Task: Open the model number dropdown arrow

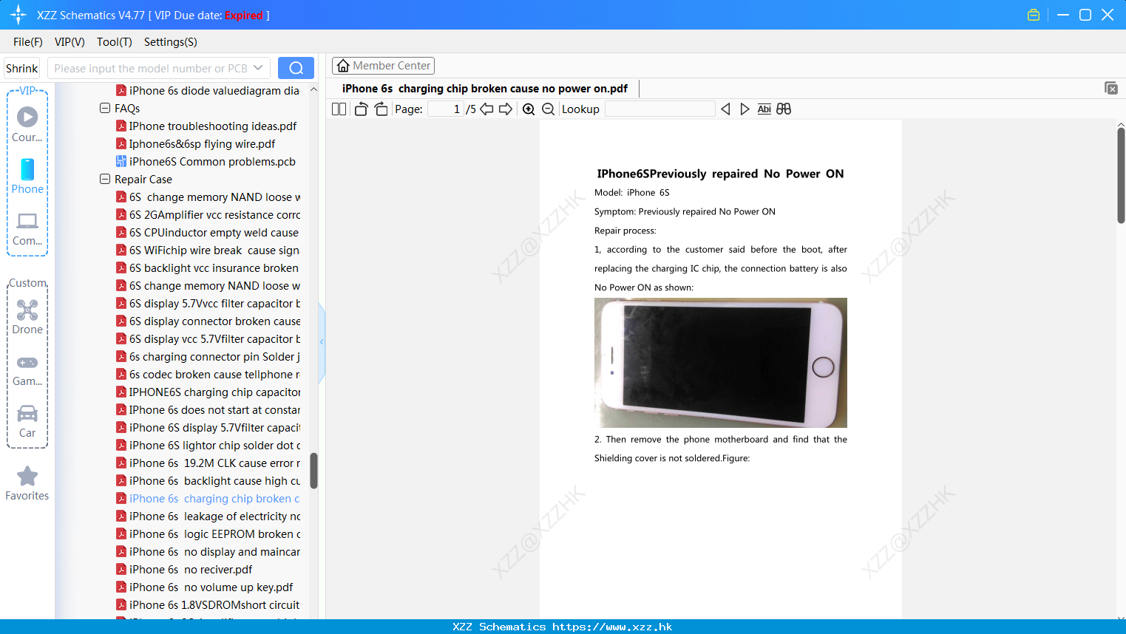Action: (x=258, y=68)
